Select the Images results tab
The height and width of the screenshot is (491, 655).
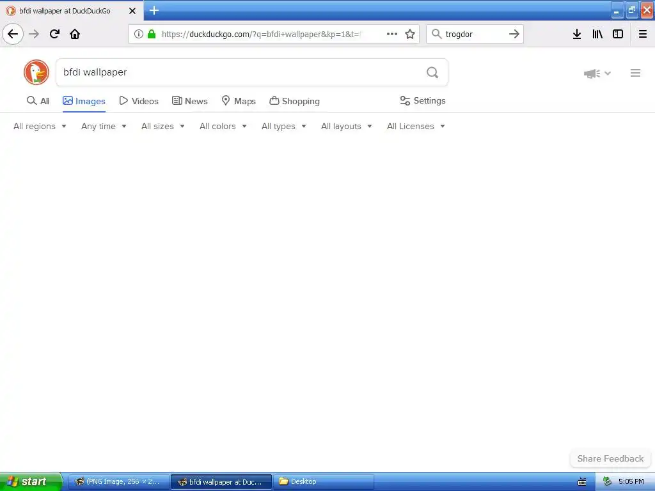(84, 101)
